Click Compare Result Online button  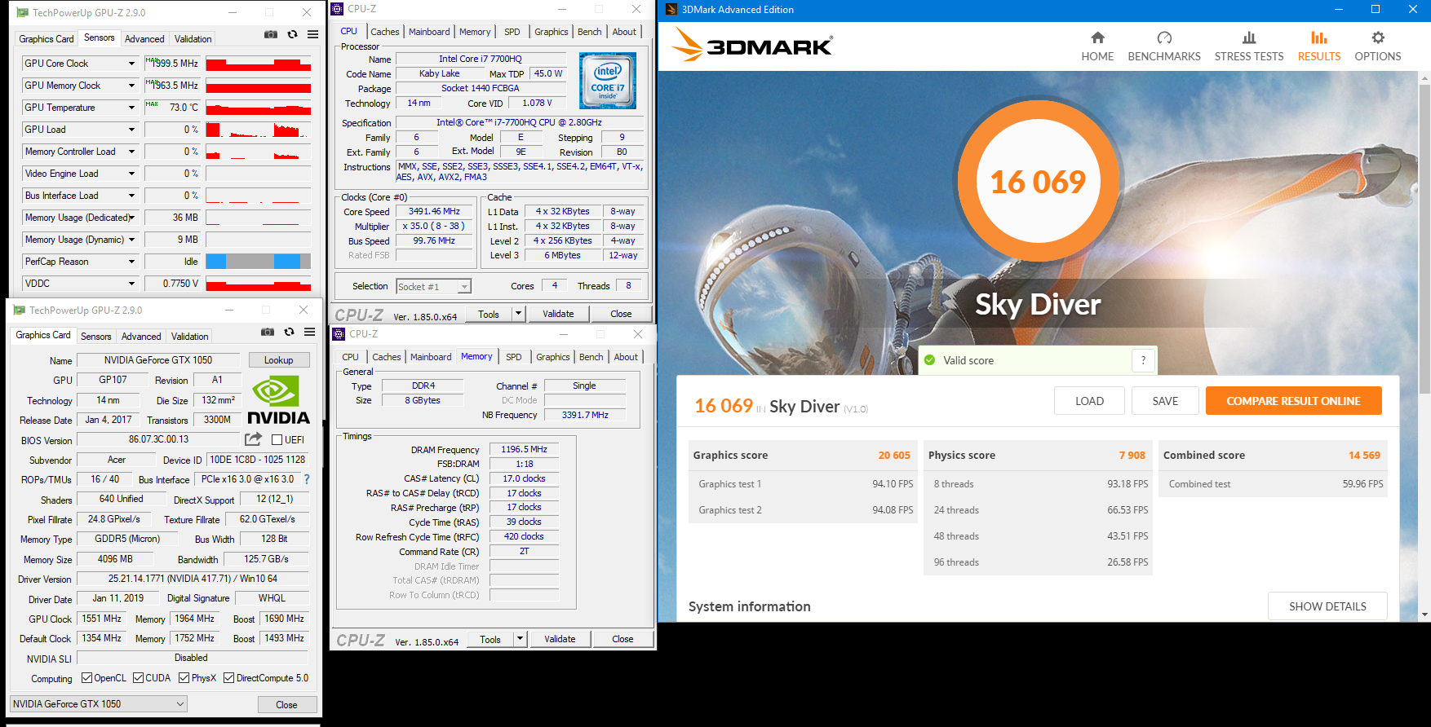pyautogui.click(x=1293, y=401)
